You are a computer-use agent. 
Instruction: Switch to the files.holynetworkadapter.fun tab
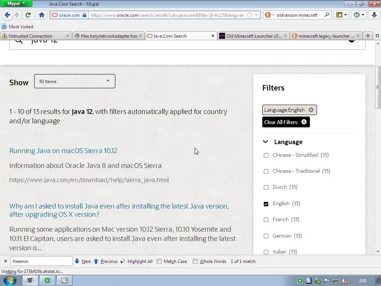click(109, 36)
